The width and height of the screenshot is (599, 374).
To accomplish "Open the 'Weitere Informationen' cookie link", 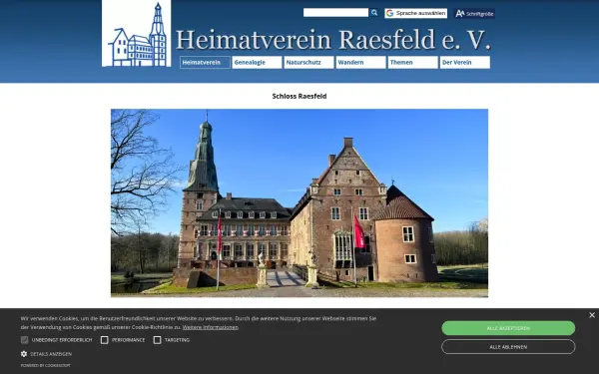I will click(210, 327).
